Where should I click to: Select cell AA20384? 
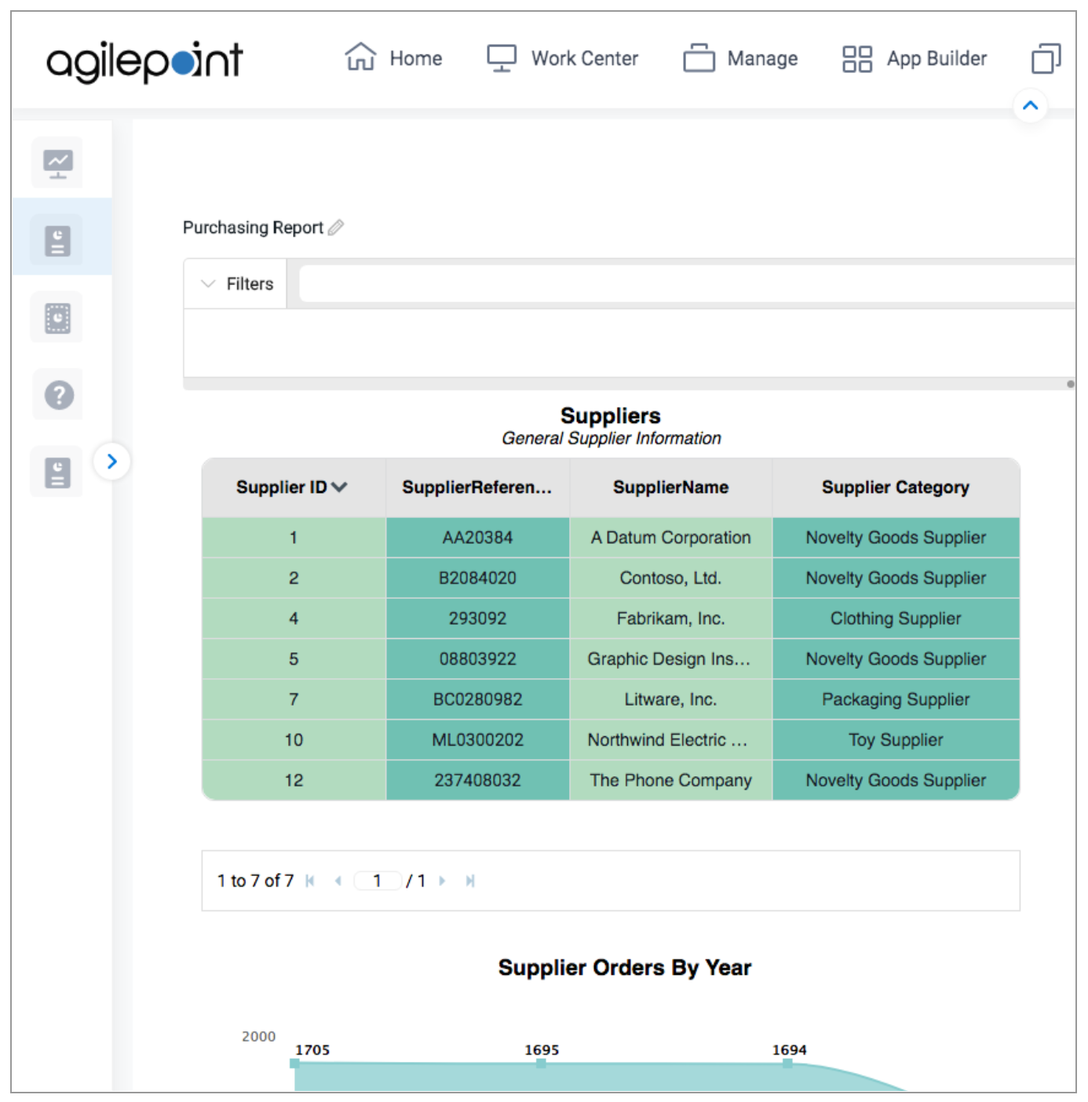pos(477,538)
